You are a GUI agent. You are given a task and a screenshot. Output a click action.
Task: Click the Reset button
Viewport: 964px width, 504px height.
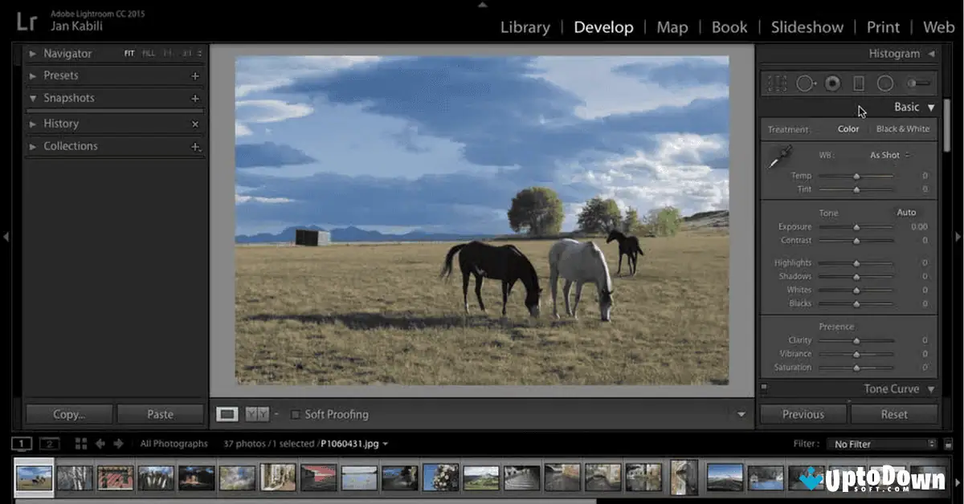point(894,414)
